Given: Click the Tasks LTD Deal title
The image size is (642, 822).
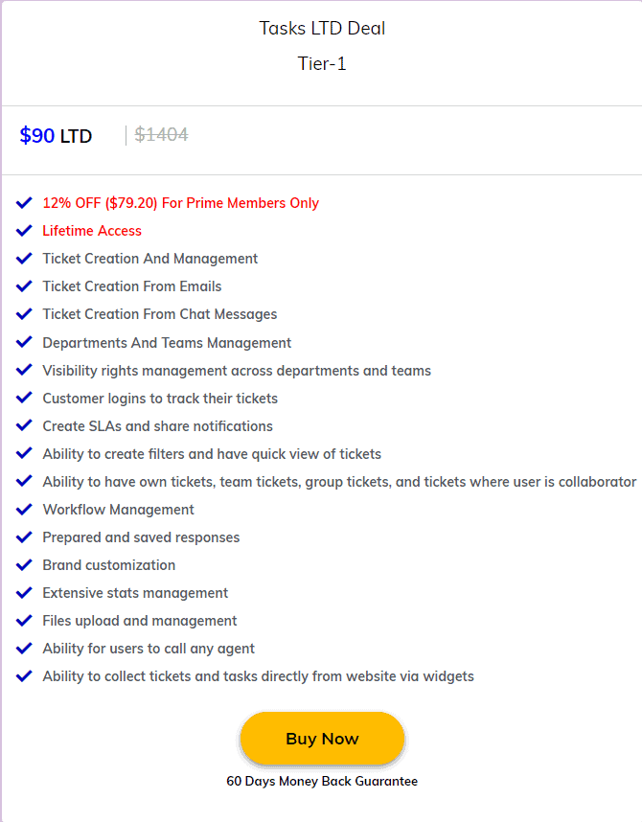Looking at the screenshot, I should coord(322,28).
